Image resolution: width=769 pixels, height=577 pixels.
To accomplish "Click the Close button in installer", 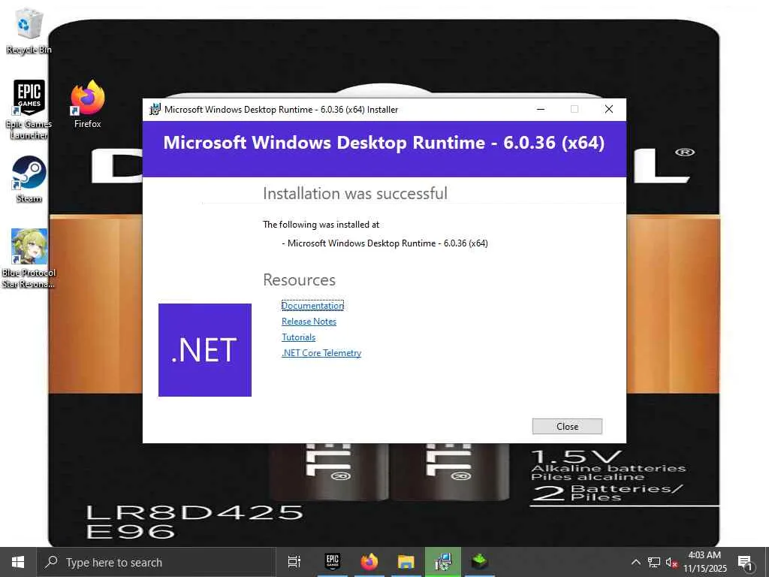I will point(567,427).
